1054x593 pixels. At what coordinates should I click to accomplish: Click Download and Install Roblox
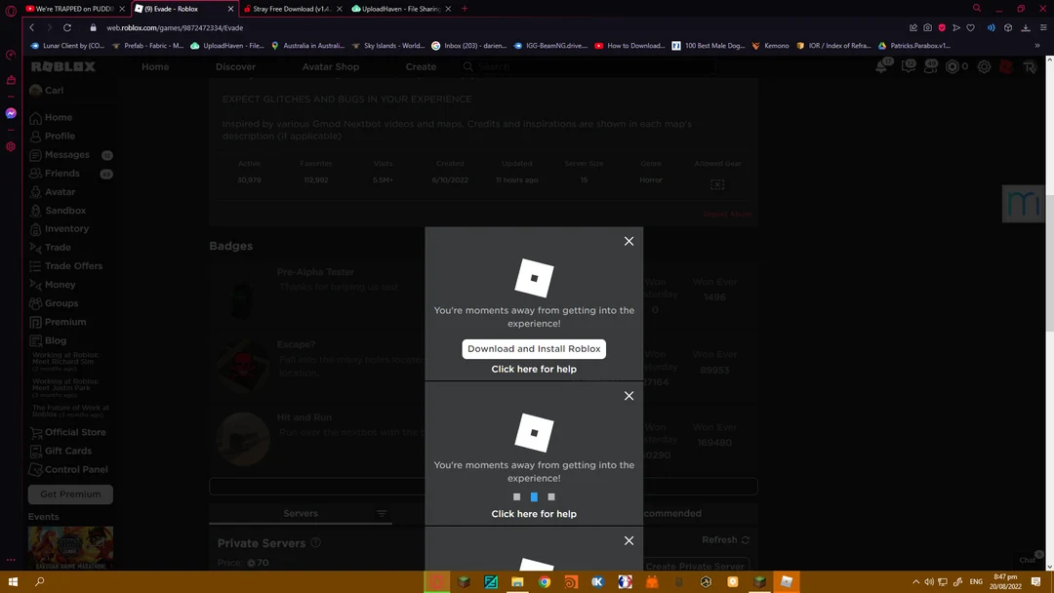click(534, 348)
